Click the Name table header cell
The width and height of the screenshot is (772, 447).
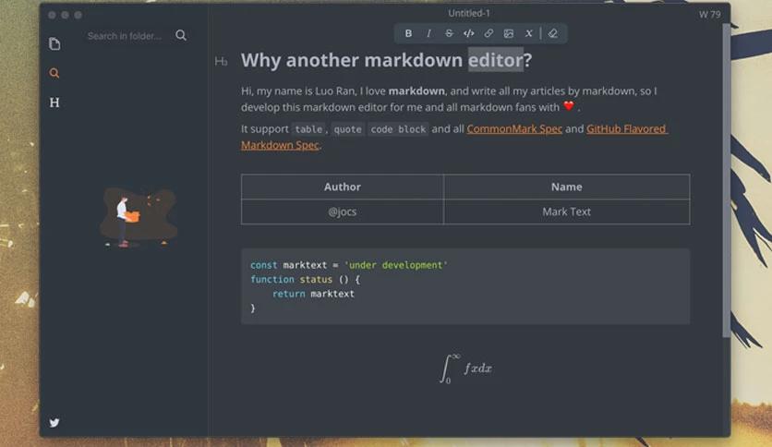point(567,187)
